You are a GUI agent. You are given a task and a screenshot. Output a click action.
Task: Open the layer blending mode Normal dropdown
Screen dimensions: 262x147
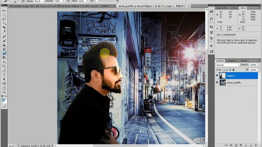click(x=228, y=65)
